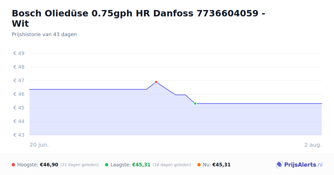Click the lowest price value €45,31 in green
The height and width of the screenshot is (175, 334).
click(x=141, y=165)
